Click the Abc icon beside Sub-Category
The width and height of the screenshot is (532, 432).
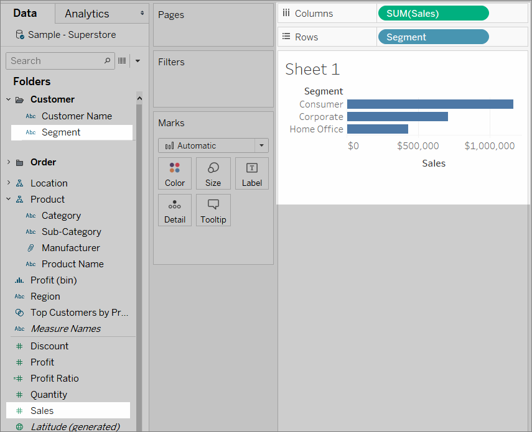click(x=30, y=232)
